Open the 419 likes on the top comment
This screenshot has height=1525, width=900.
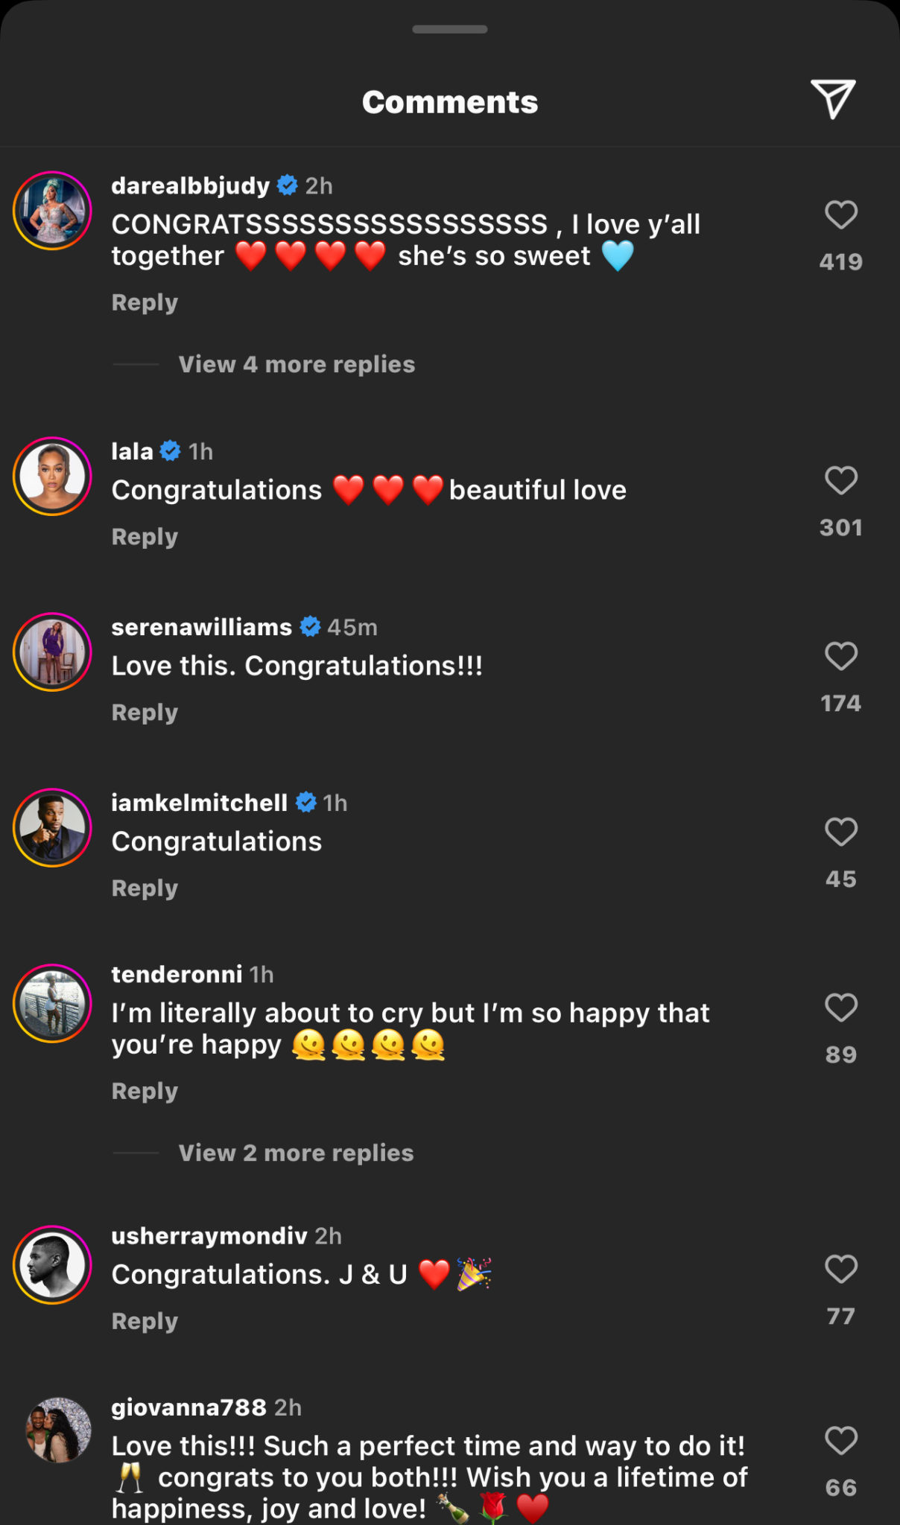841,261
